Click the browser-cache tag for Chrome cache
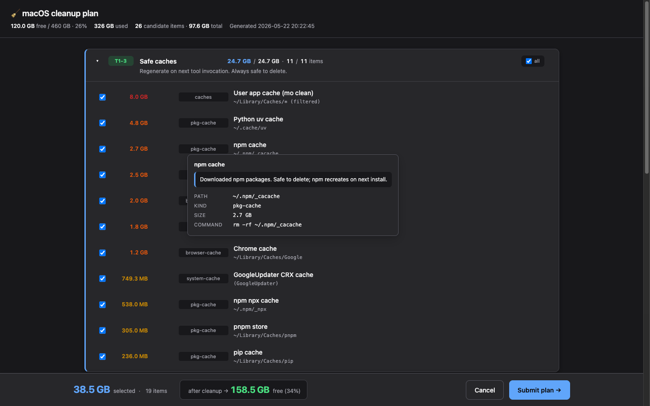650x406 pixels. point(203,253)
